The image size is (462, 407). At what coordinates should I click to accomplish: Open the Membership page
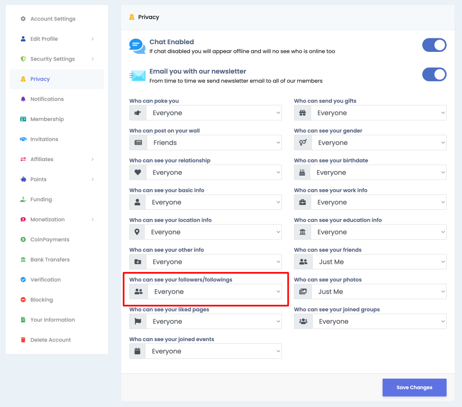(x=57, y=119)
